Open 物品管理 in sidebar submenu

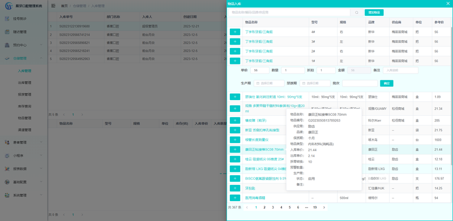pyautogui.click(x=24, y=118)
